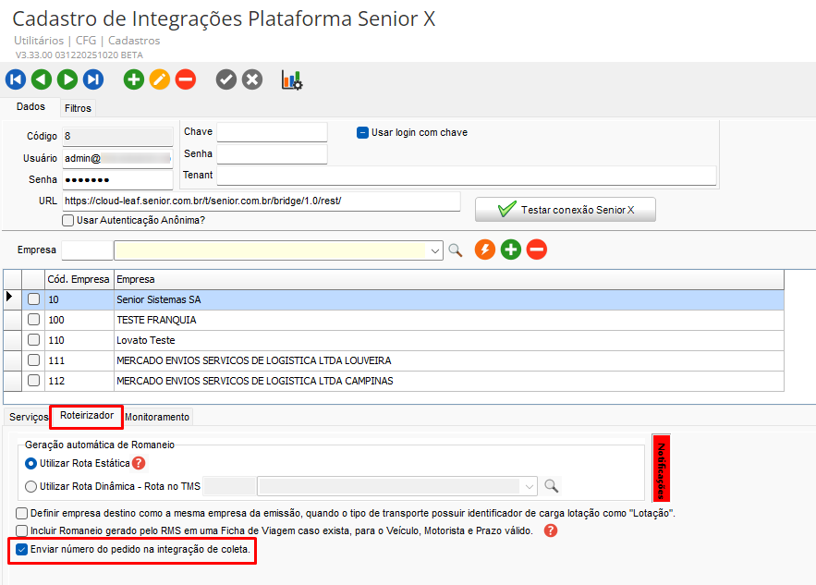This screenshot has height=585, width=816.
Task: Check the Senior Sistemas SA row box
Action: tap(34, 299)
